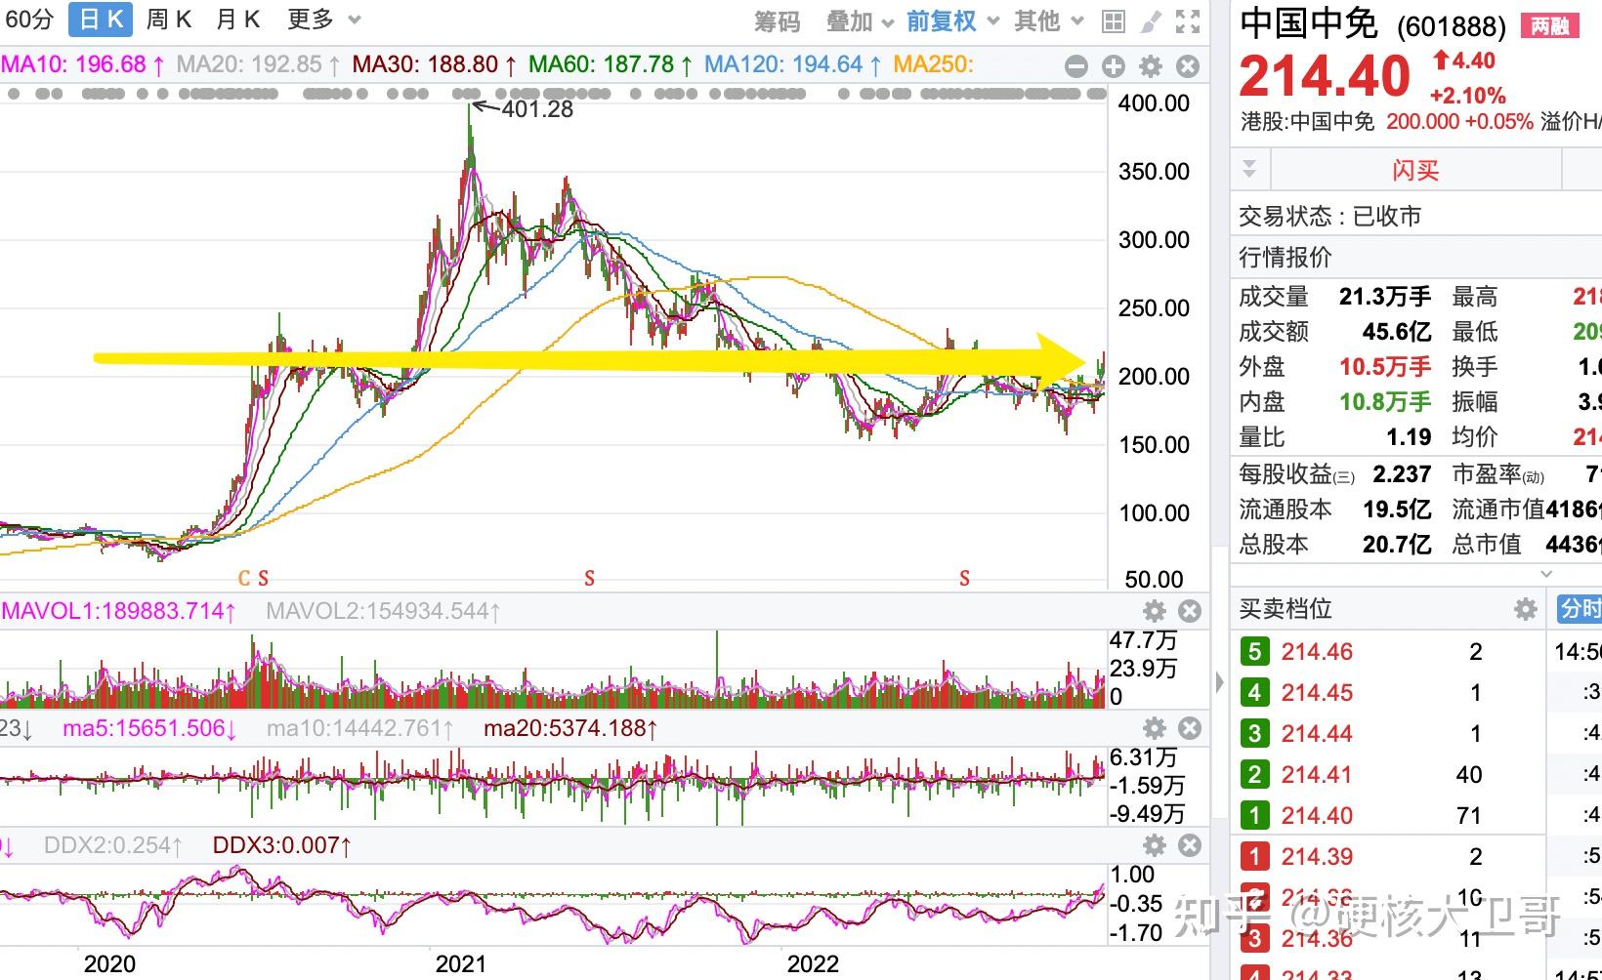Click the MA30: 188.80 legend
Image resolution: width=1602 pixels, height=980 pixels.
coord(435,65)
